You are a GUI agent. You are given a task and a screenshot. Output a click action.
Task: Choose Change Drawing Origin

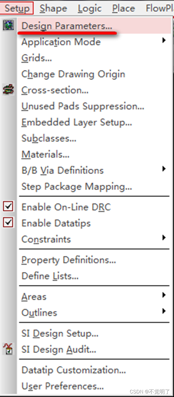[73, 74]
